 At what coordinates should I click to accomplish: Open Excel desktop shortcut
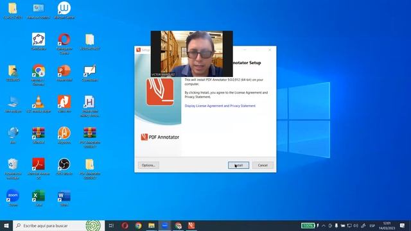click(x=39, y=198)
